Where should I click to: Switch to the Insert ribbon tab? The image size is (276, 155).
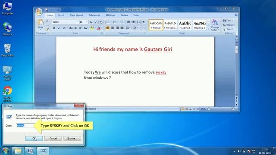tap(61, 15)
